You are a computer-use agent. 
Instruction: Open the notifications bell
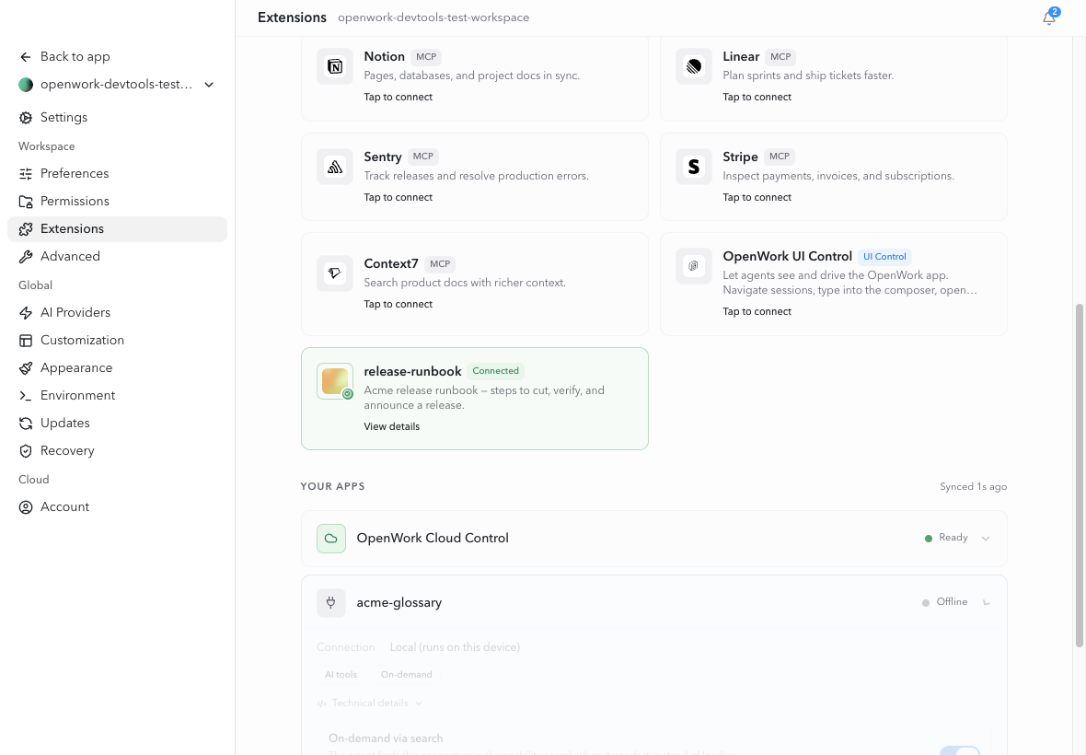pos(1049,18)
